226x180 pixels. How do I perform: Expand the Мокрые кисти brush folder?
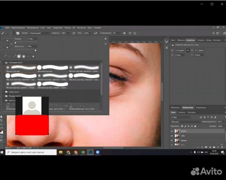point(4,96)
